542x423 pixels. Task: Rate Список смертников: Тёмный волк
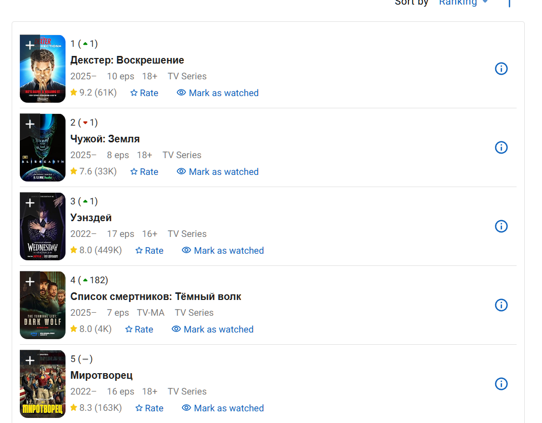pyautogui.click(x=139, y=329)
